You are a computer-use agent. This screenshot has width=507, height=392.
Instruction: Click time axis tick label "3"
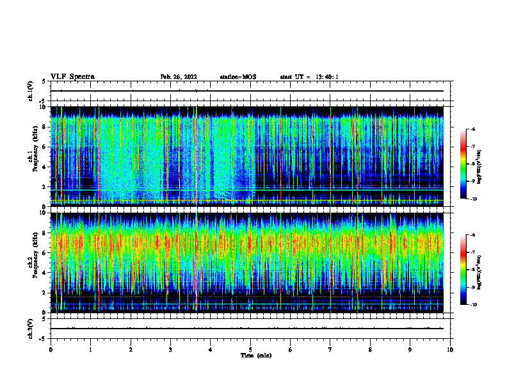pos(170,350)
